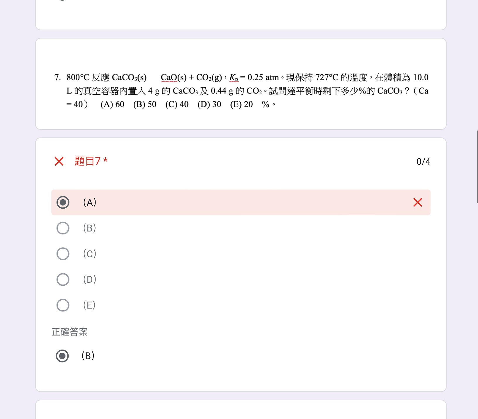Click the 正確答案 heading
478x419 pixels.
69,332
